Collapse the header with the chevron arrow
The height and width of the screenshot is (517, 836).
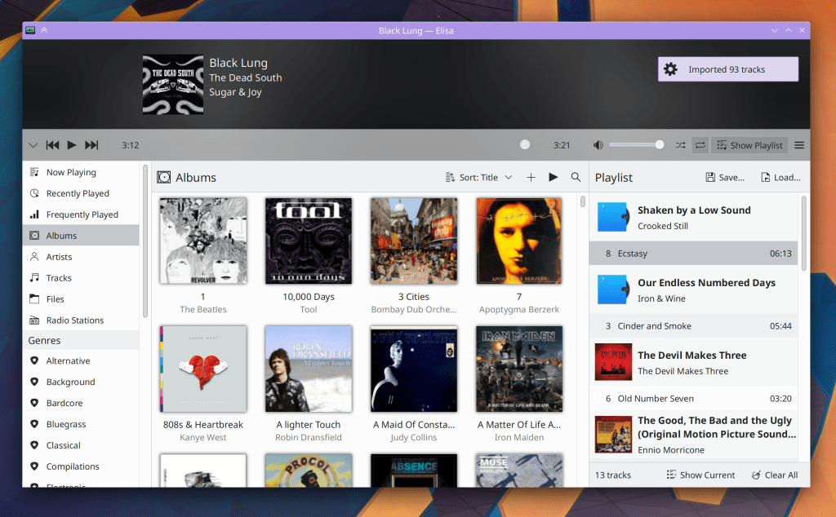33,145
